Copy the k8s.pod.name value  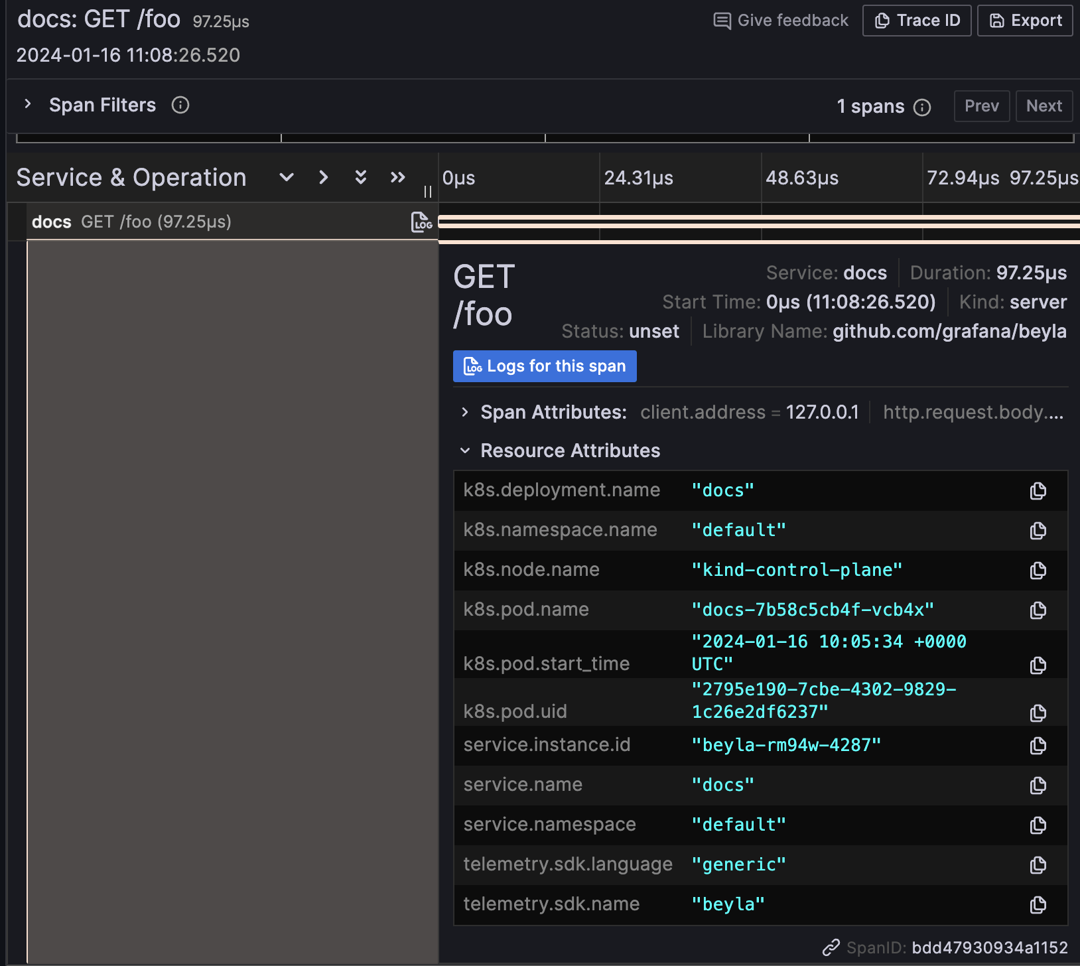point(1038,610)
